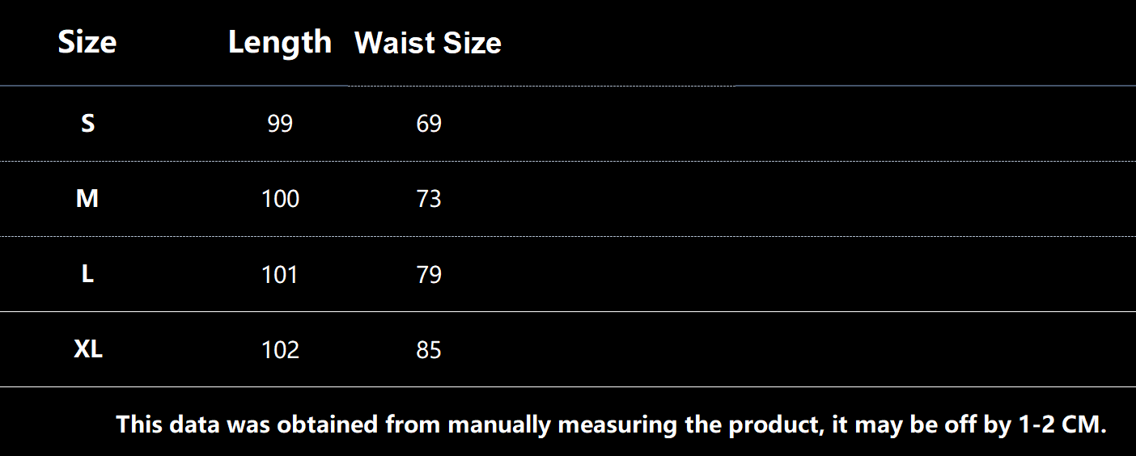Screen dimensions: 1136x456
Task: Click the length value 101
Action: pyautogui.click(x=280, y=275)
